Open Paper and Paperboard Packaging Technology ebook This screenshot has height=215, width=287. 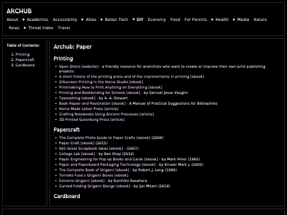pyautogui.click(x=107, y=165)
